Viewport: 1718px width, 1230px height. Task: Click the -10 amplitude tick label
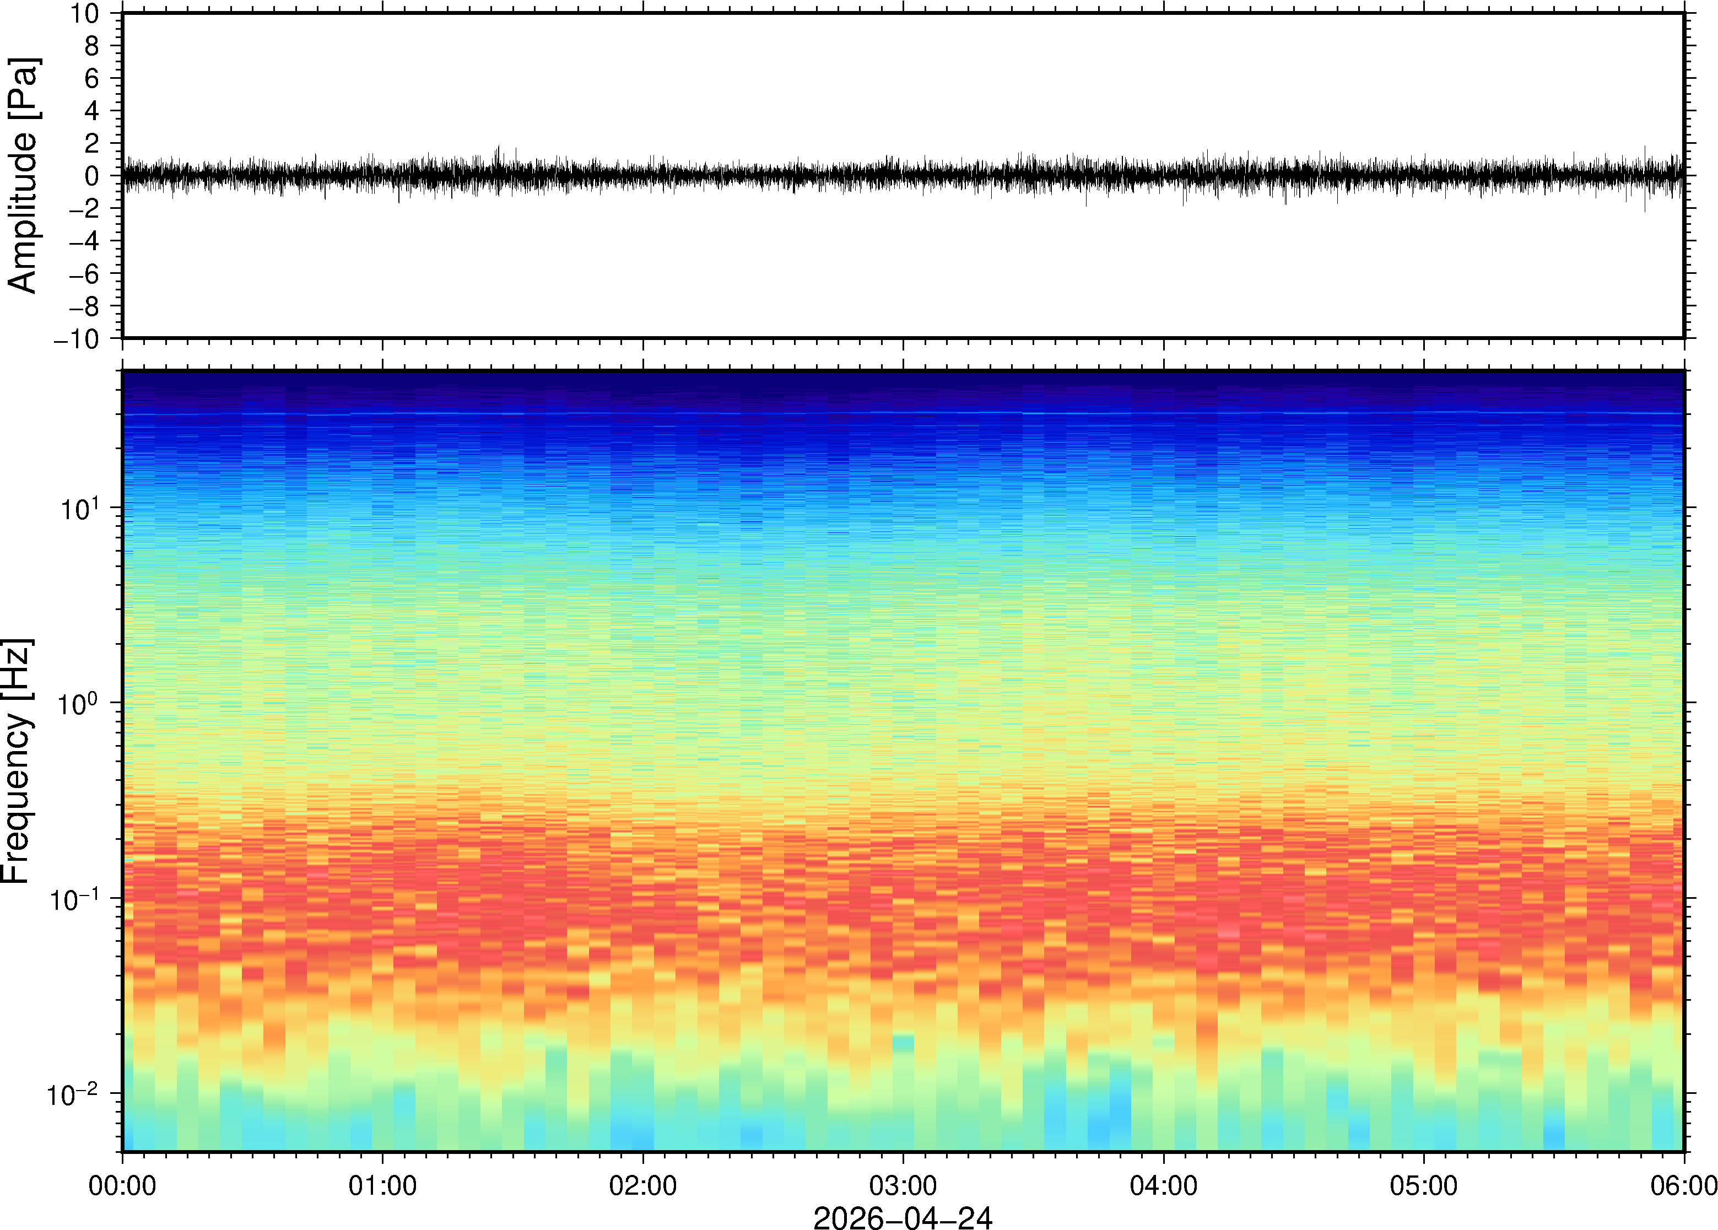(77, 339)
